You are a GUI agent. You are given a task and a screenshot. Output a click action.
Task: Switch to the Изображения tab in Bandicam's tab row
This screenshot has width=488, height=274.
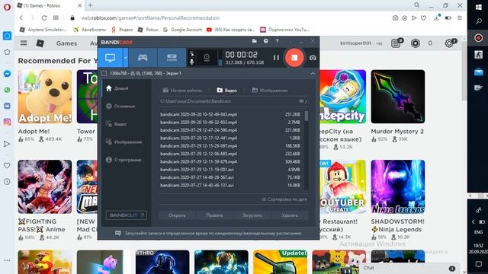point(270,91)
